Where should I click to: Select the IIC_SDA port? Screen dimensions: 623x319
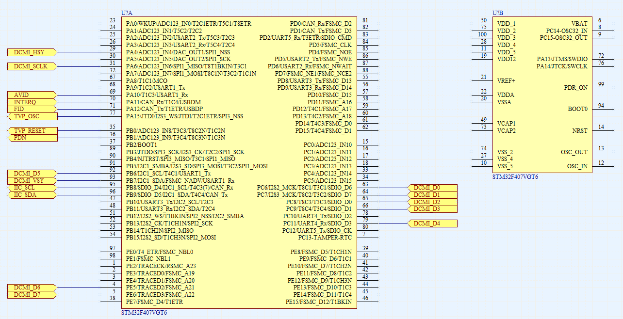coord(33,195)
